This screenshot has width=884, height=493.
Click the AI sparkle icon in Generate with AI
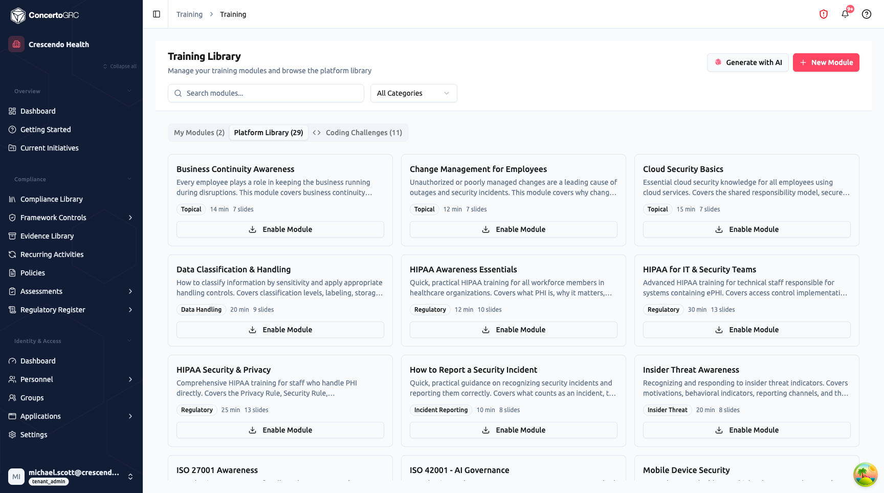click(x=718, y=62)
